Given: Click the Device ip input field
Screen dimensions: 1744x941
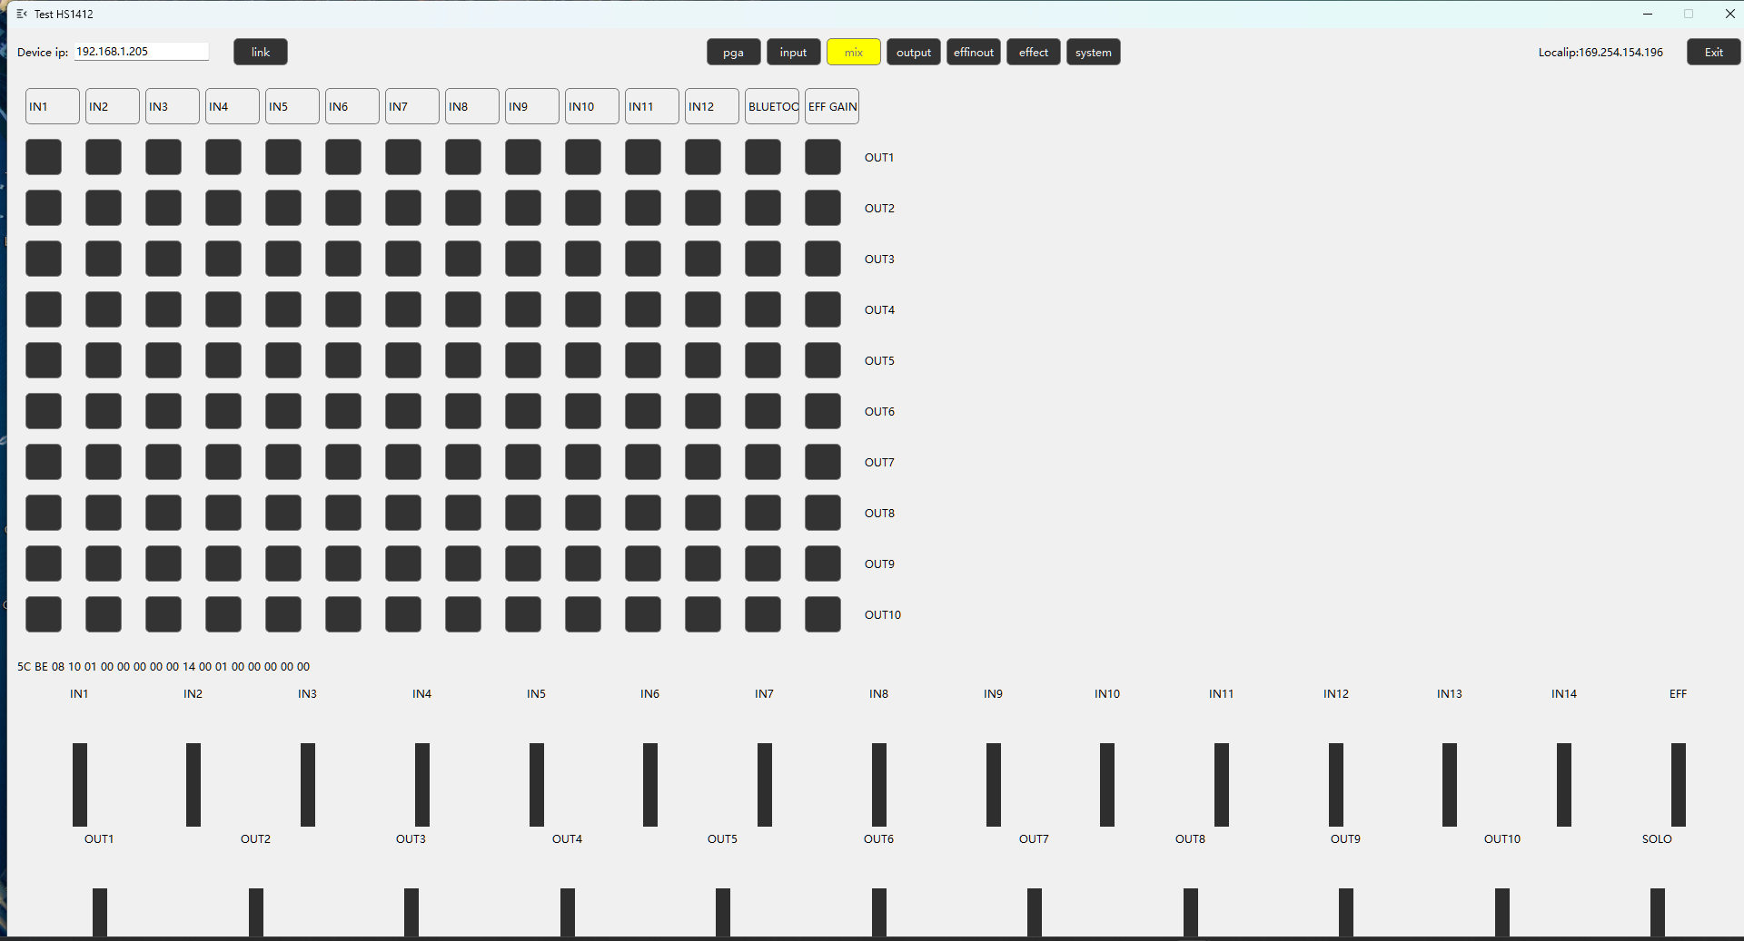Looking at the screenshot, I should coord(141,52).
